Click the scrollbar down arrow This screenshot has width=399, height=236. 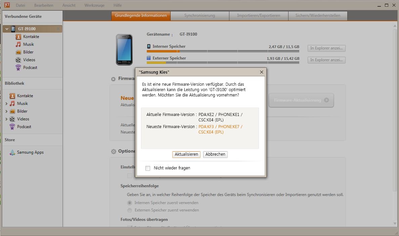pyautogui.click(x=395, y=224)
